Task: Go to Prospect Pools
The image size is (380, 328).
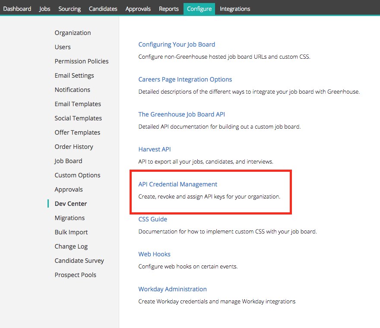Action: 76,275
